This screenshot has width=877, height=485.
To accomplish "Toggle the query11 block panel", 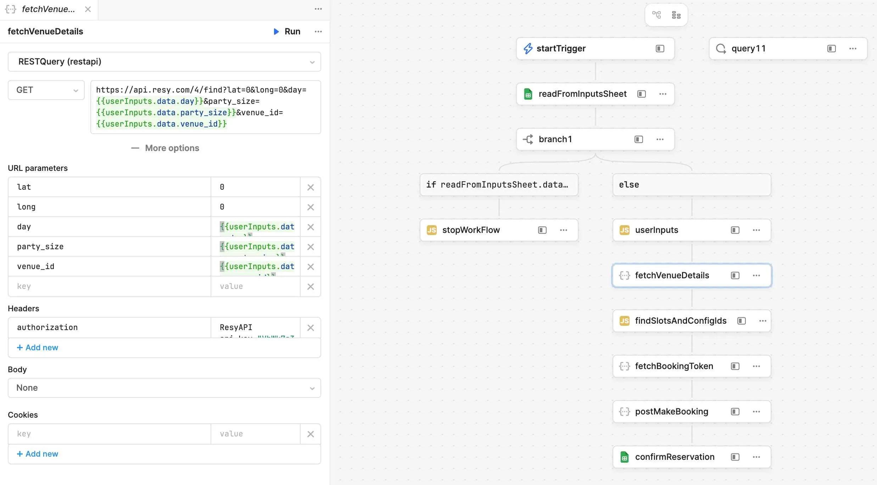I will click(832, 49).
